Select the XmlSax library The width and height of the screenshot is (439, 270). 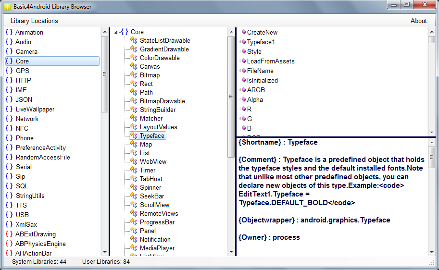tap(26, 224)
